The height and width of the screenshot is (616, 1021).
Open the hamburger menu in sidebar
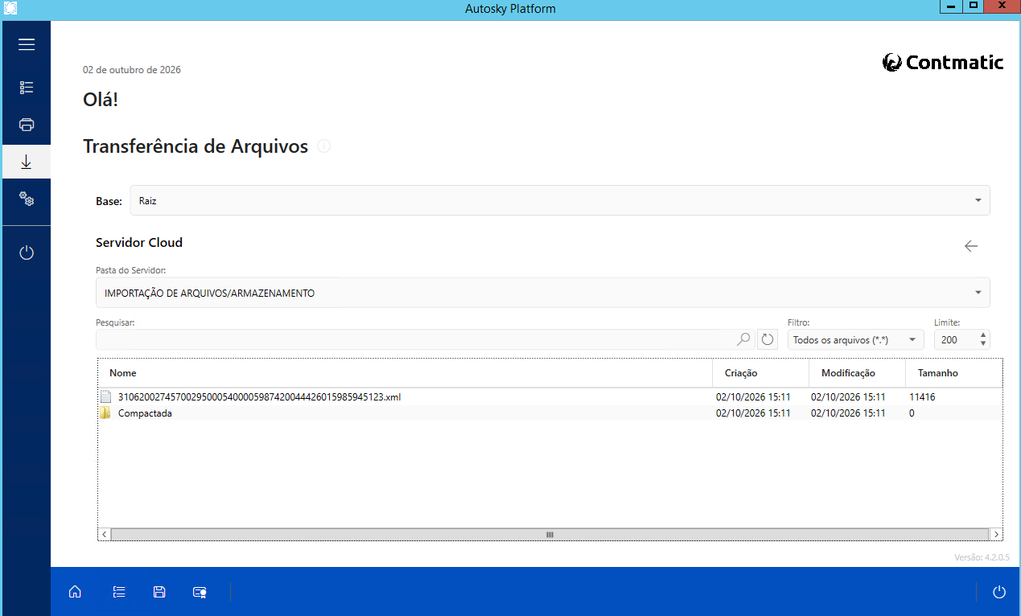pyautogui.click(x=27, y=44)
